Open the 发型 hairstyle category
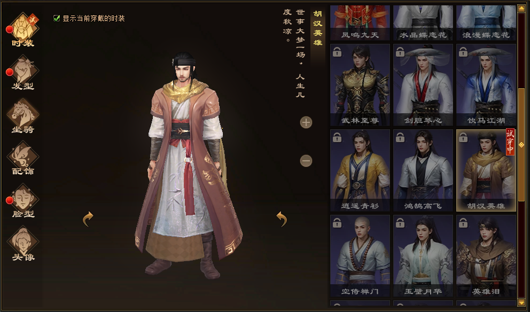Image resolution: width=530 pixels, height=312 pixels. tap(23, 72)
